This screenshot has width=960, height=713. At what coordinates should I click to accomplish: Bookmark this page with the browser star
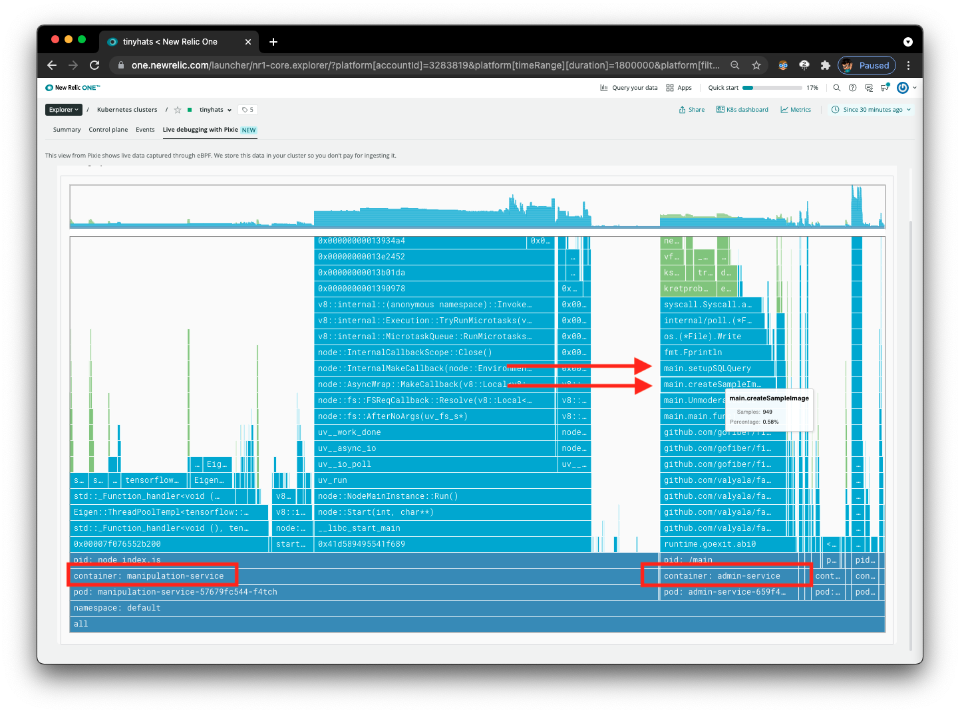pos(756,65)
